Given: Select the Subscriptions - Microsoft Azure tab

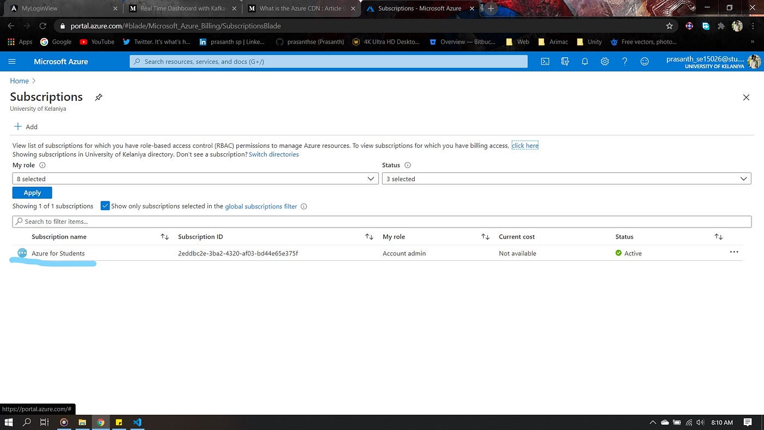Looking at the screenshot, I should click(x=421, y=9).
